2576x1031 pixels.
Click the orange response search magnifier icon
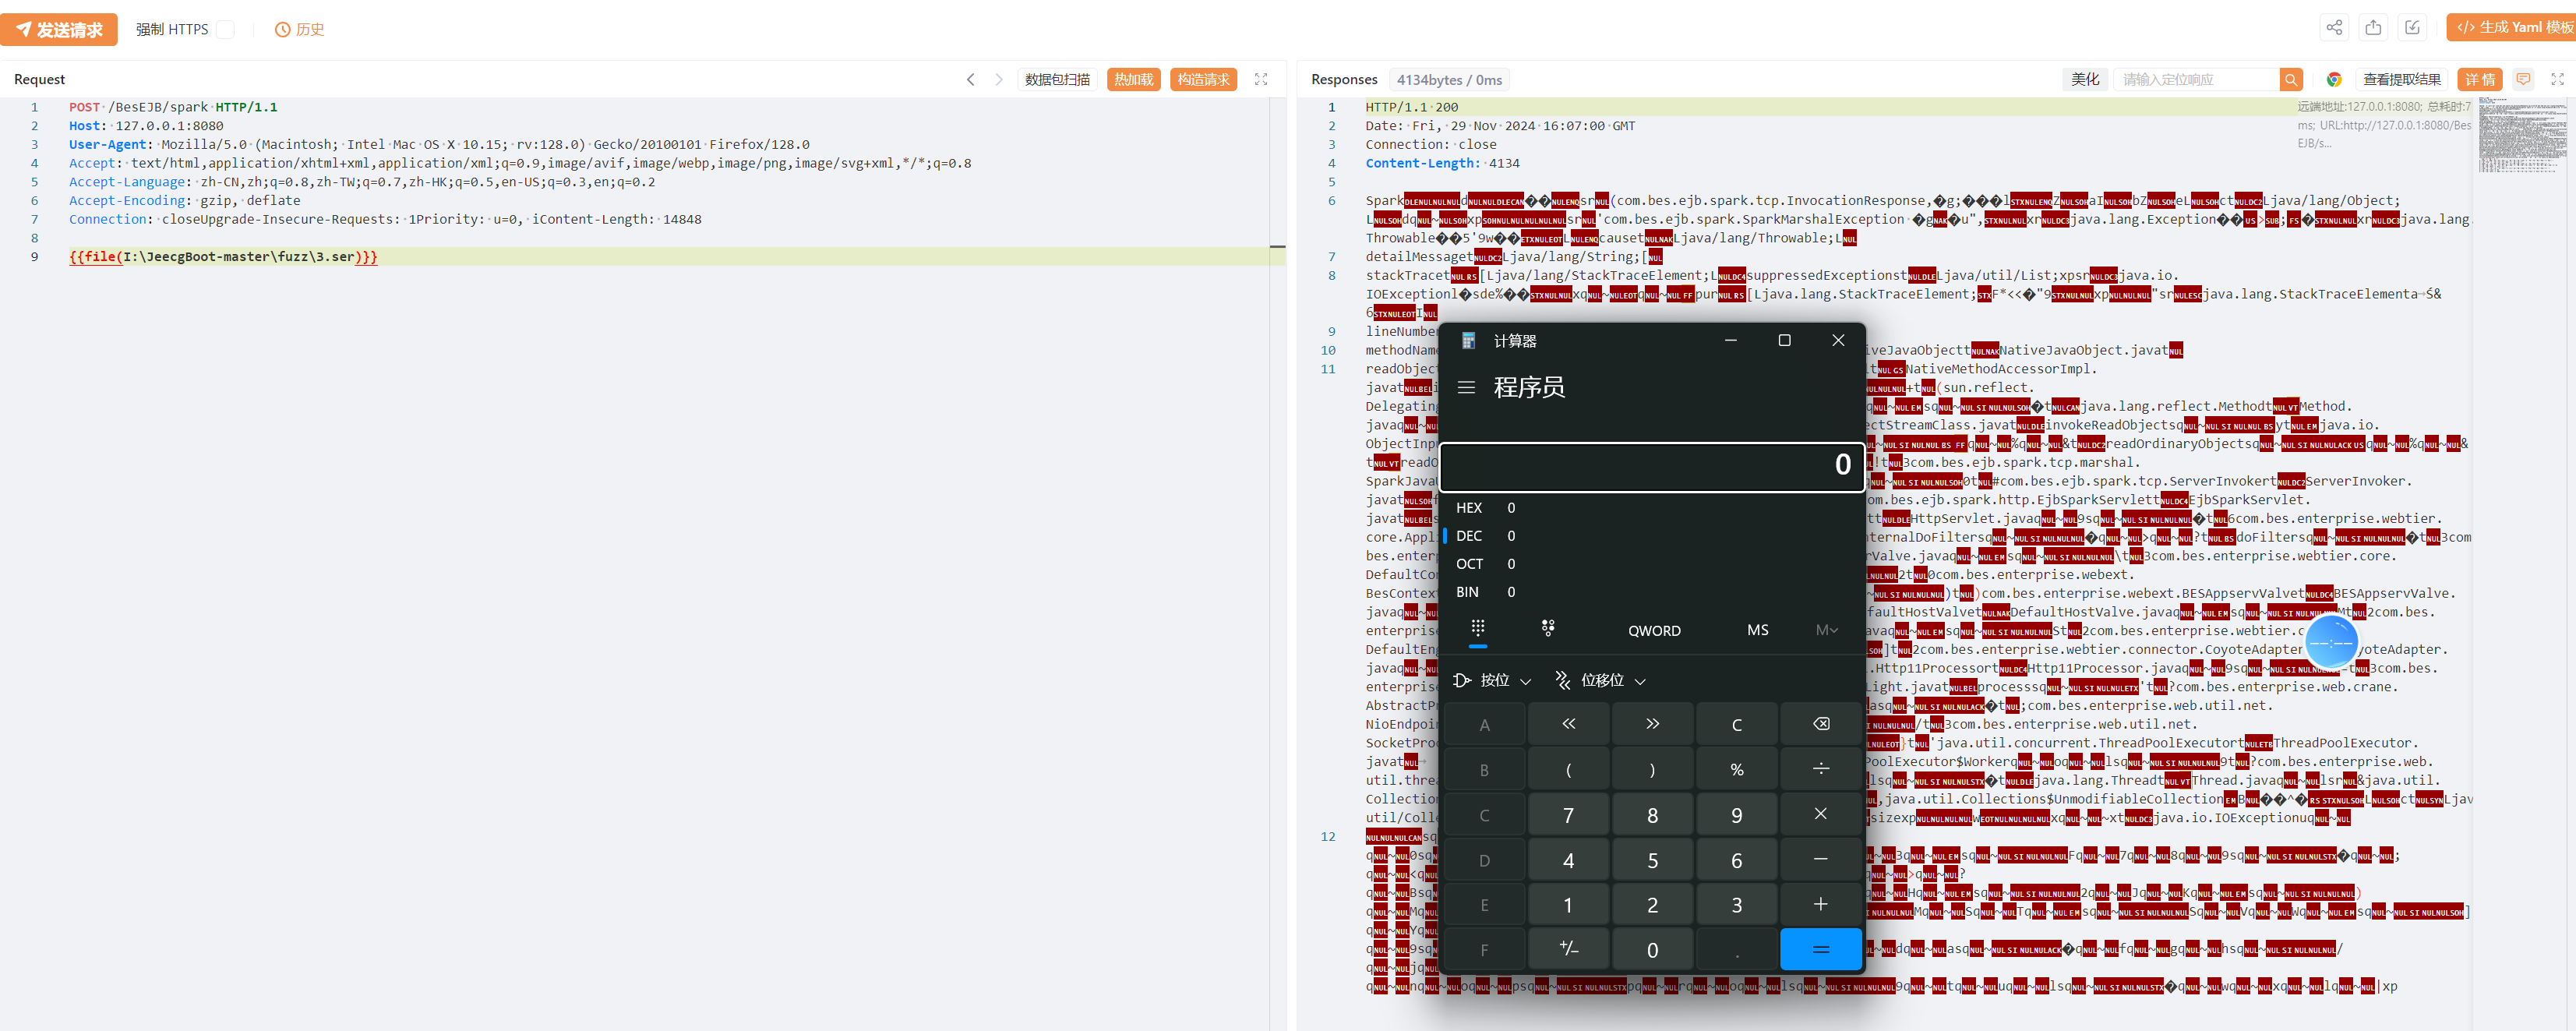[2291, 80]
